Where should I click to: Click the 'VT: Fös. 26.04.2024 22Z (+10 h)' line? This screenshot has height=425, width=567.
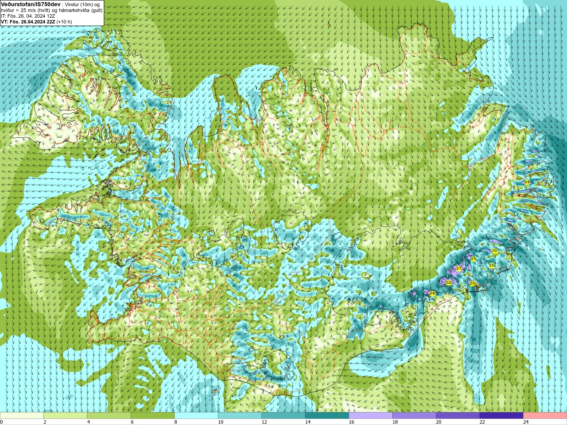click(x=36, y=22)
